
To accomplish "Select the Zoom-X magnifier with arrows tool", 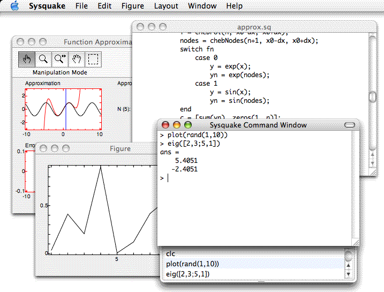I will tap(60, 59).
